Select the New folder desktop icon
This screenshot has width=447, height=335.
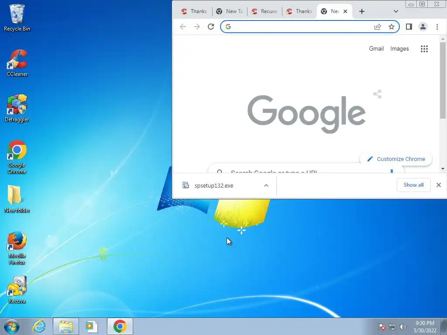pos(17,199)
